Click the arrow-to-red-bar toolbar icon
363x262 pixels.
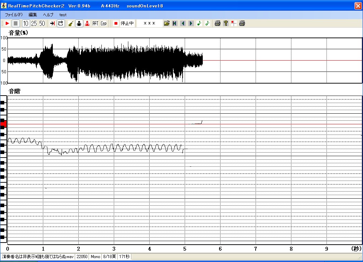click(x=52, y=23)
